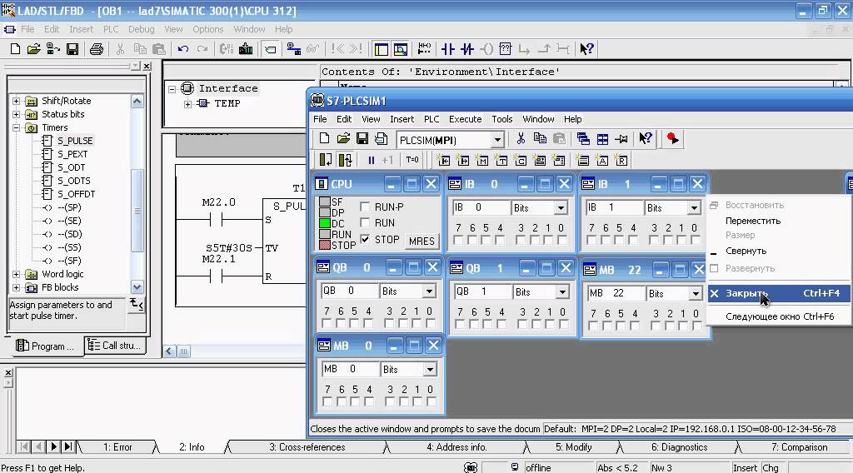Open the PLCSIM(MPI) connection dropdown

pos(497,140)
